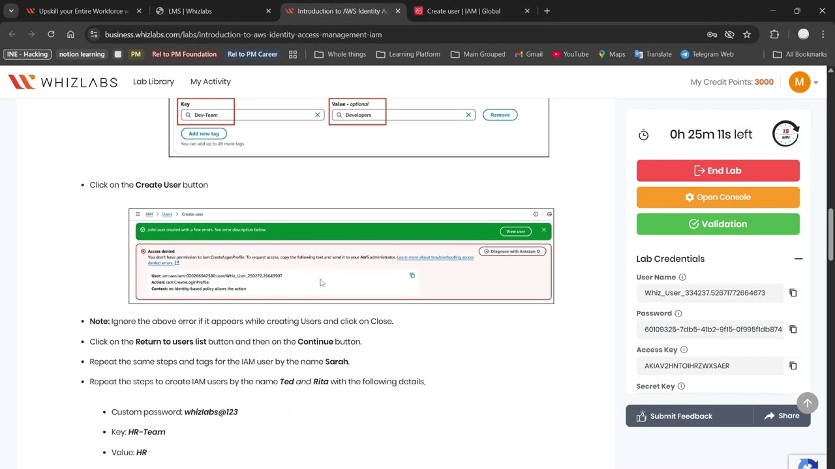This screenshot has width=835, height=469.
Task: Open the Whole things bookmark folder
Action: pyautogui.click(x=340, y=54)
